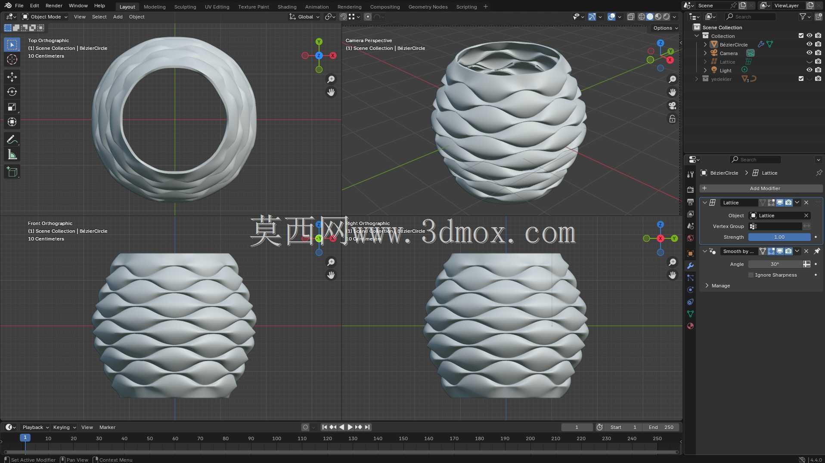Jump to the timeline end frame

tap(367, 427)
